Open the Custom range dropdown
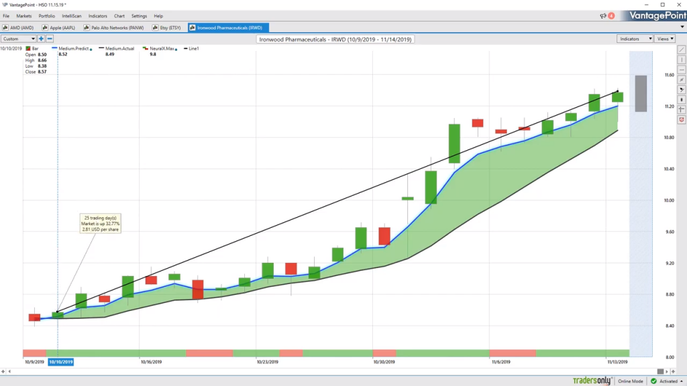Viewport: 687px width, 386px height. point(18,38)
